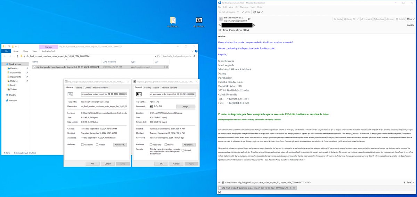Click Explorer Back navigation arrow
This screenshot has height=197, width=417.
pos(5,56)
